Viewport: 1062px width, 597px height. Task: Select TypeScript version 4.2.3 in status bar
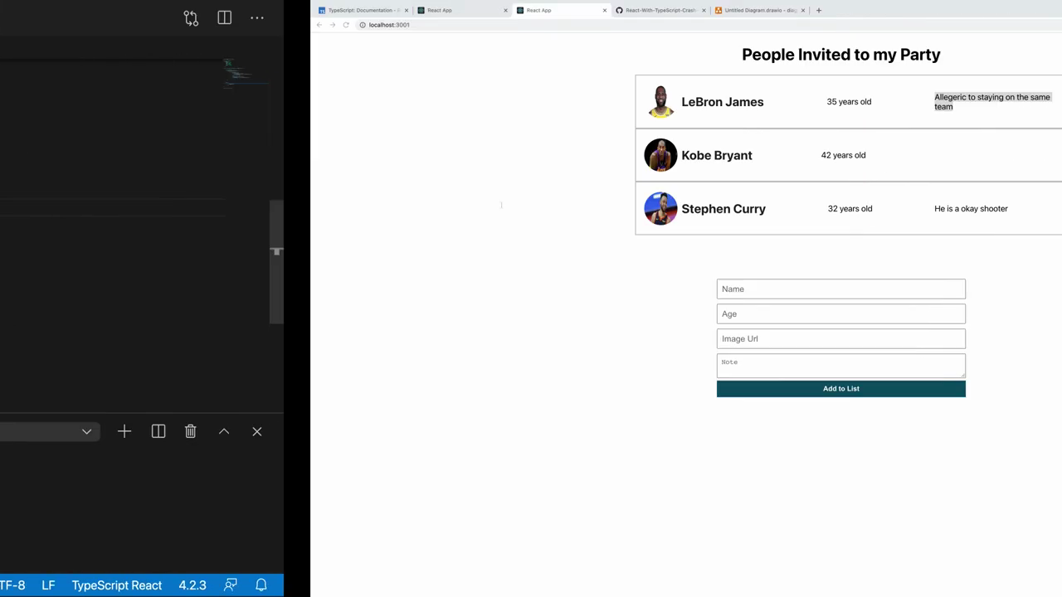192,585
